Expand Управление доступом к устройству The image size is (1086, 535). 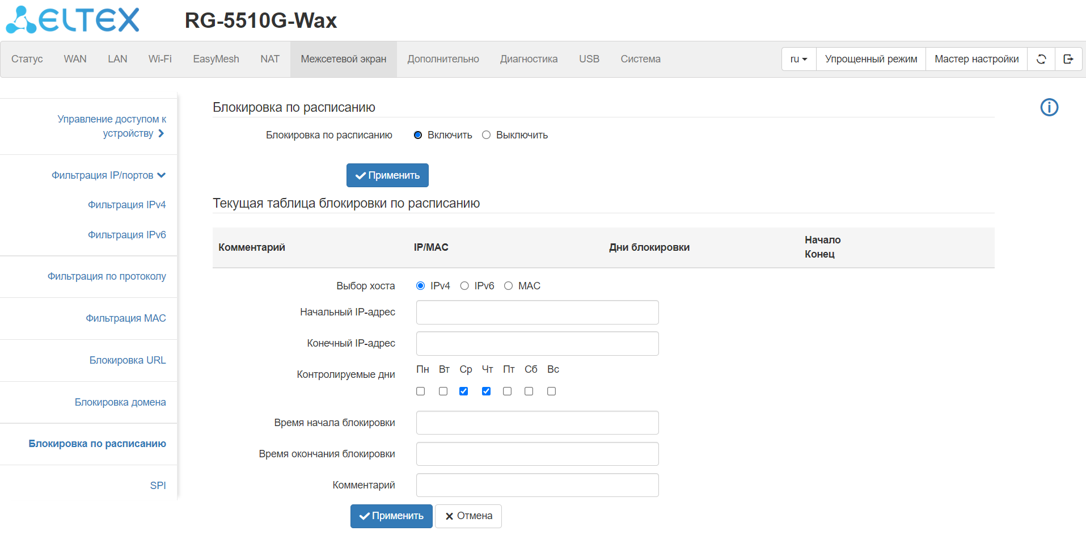pyautogui.click(x=111, y=126)
